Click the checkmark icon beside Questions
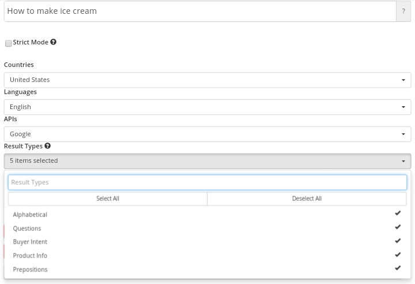 [x=398, y=227]
